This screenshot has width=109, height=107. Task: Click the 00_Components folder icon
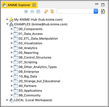coord(16,29)
